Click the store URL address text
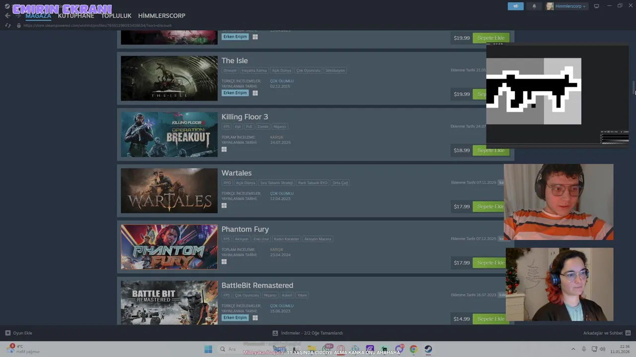 97,25
